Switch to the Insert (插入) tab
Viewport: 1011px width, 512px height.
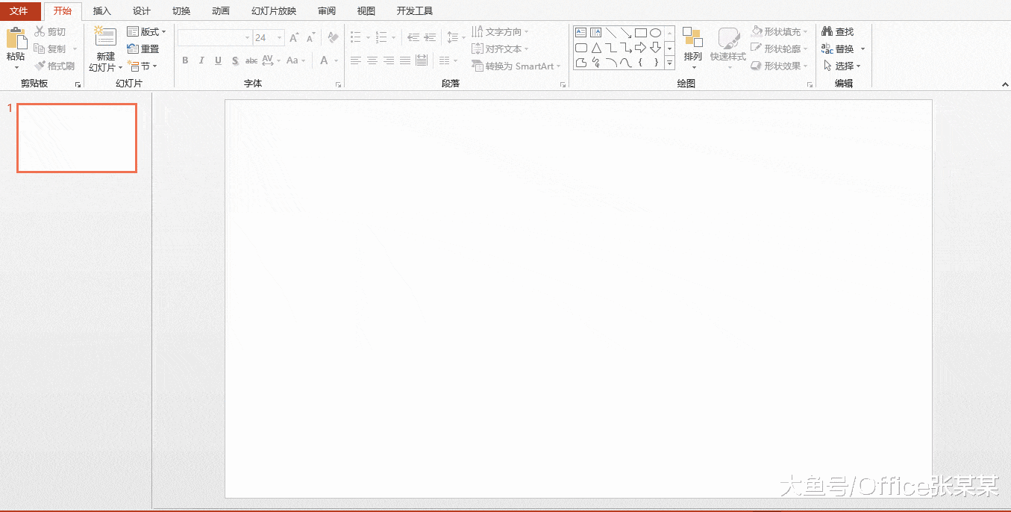pyautogui.click(x=102, y=10)
